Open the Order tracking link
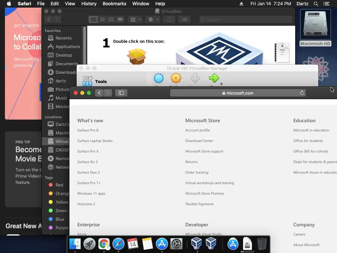 pos(197,172)
